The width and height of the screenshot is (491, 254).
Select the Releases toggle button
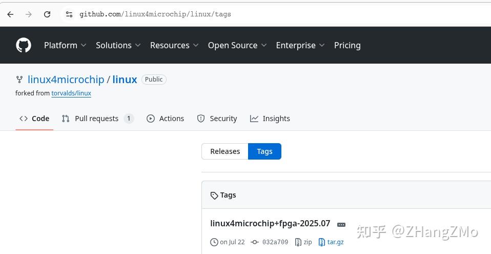[225, 151]
